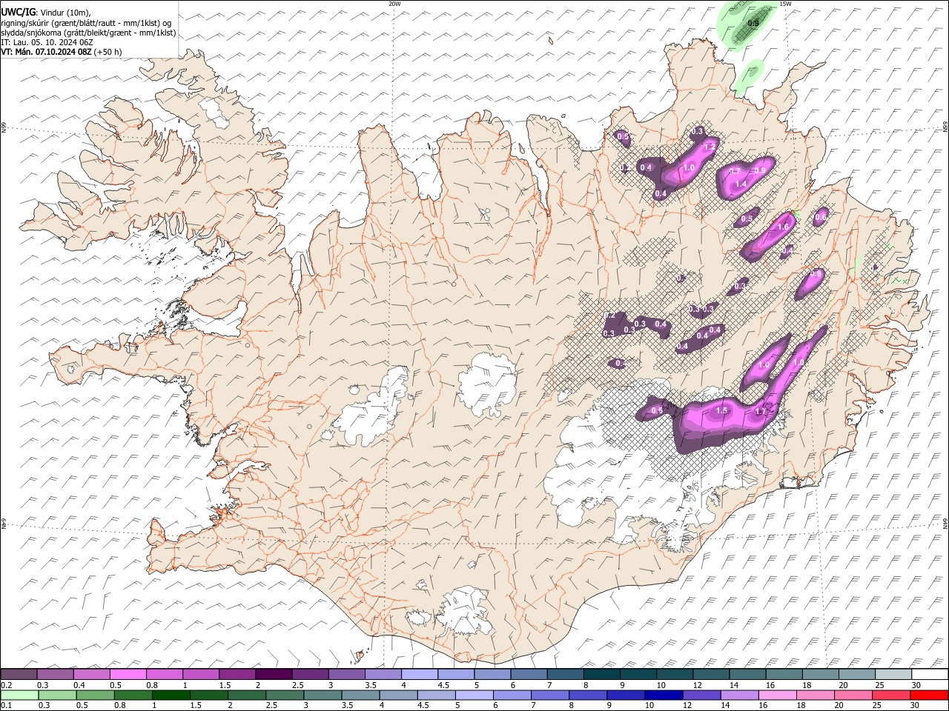
Task: Click the 'rigning/skúrir' legend description line
Action: (x=86, y=23)
